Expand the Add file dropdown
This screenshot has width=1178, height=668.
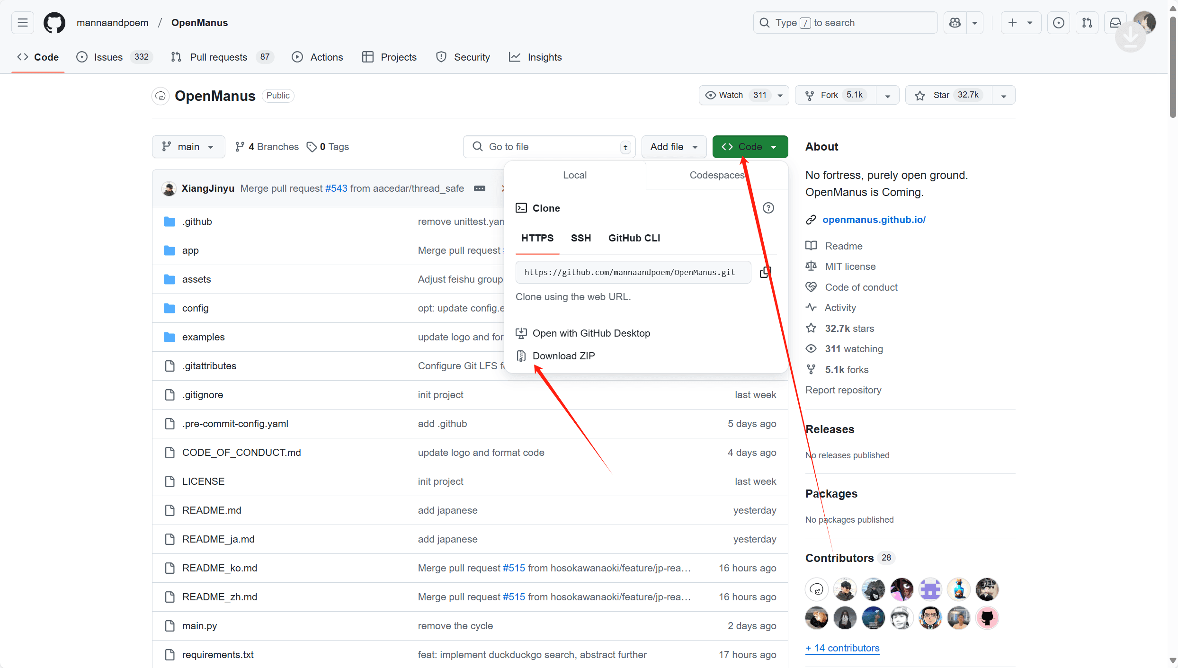point(674,147)
